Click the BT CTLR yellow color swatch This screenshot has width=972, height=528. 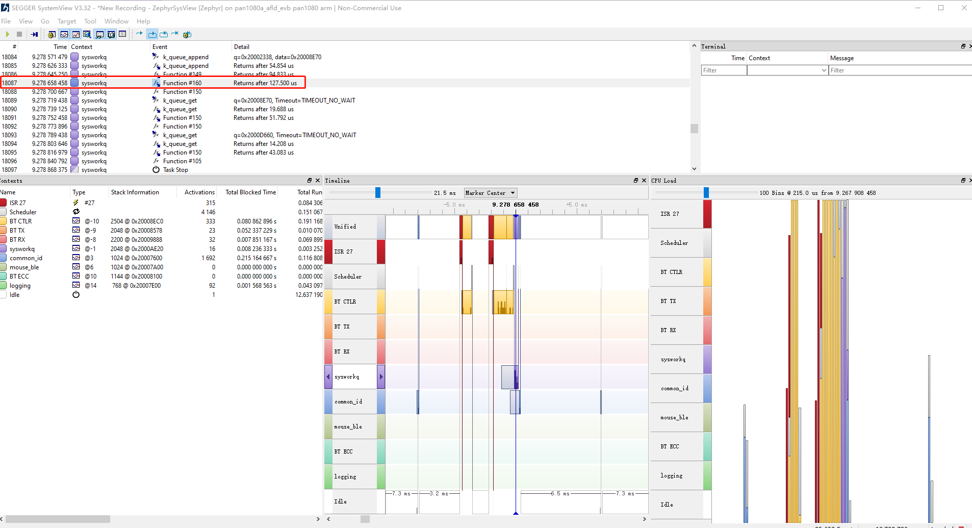[4, 221]
